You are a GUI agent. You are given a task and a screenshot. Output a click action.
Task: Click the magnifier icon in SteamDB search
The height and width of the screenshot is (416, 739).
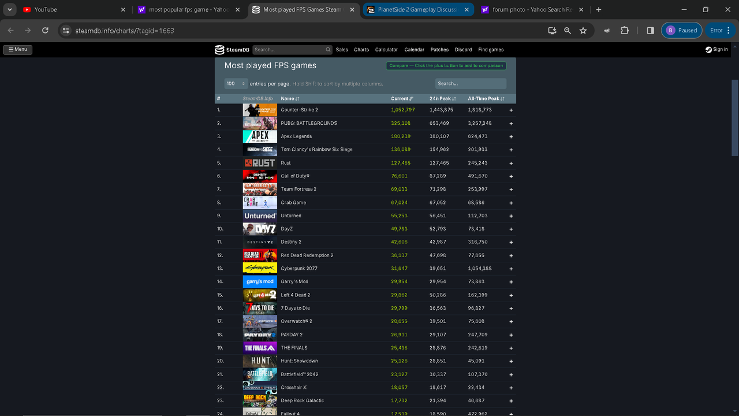[x=328, y=50]
